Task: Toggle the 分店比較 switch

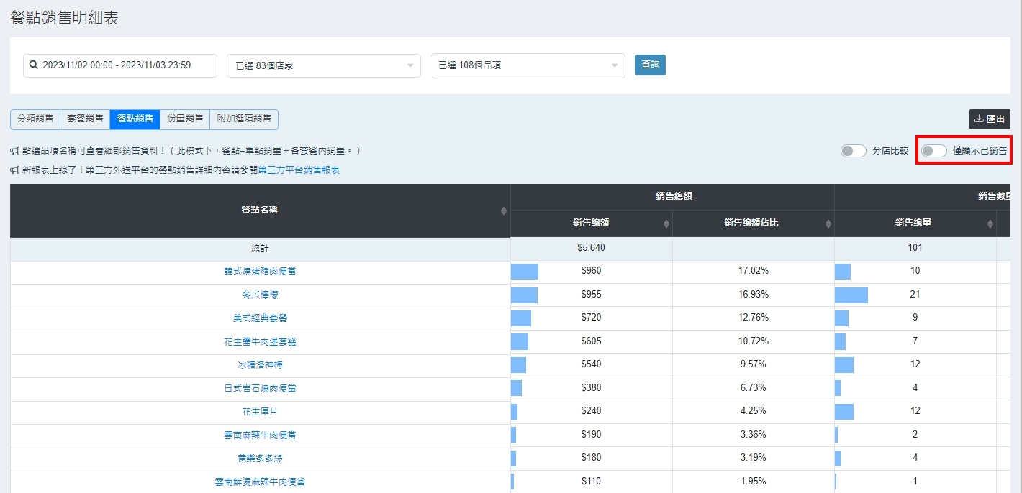Action: 853,151
